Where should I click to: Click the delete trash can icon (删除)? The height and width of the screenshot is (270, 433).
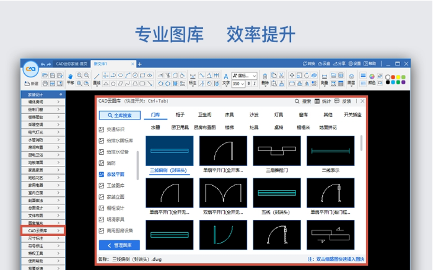pos(265,79)
